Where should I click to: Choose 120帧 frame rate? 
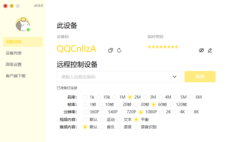pos(171,105)
